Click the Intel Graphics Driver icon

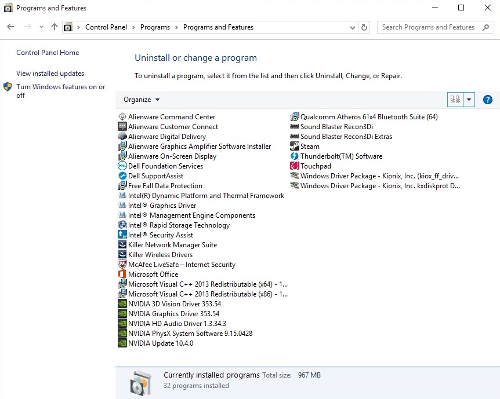pyautogui.click(x=122, y=206)
